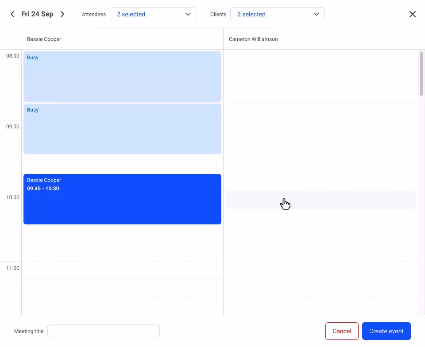Open the Clients dropdown
425x347 pixels.
click(x=277, y=14)
